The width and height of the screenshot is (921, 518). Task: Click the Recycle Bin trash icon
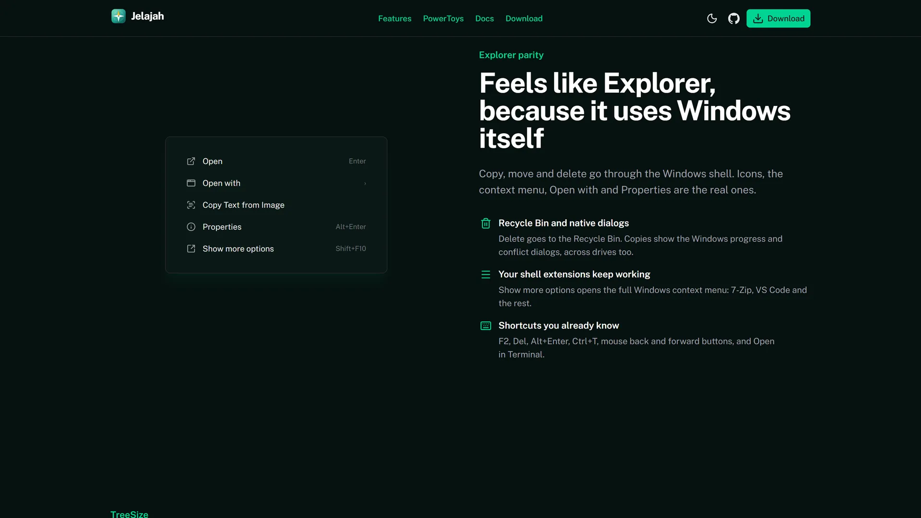485,223
